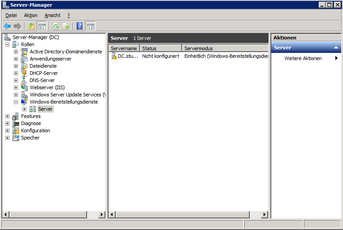343x230 pixels.
Task: Click the 'Nicht konfiguriert' status cell
Action: point(161,56)
